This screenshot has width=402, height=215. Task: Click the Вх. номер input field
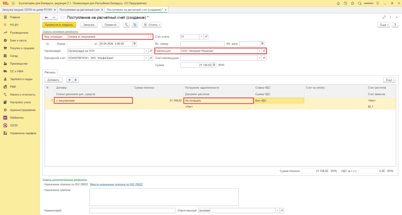click(202, 44)
